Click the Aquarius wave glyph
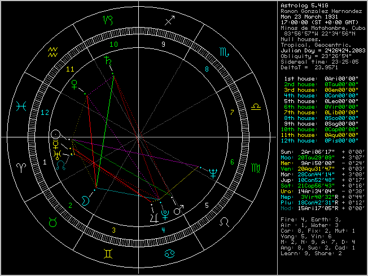Image resolution: width=368 pixels, height=276 pixels. (x=53, y=52)
